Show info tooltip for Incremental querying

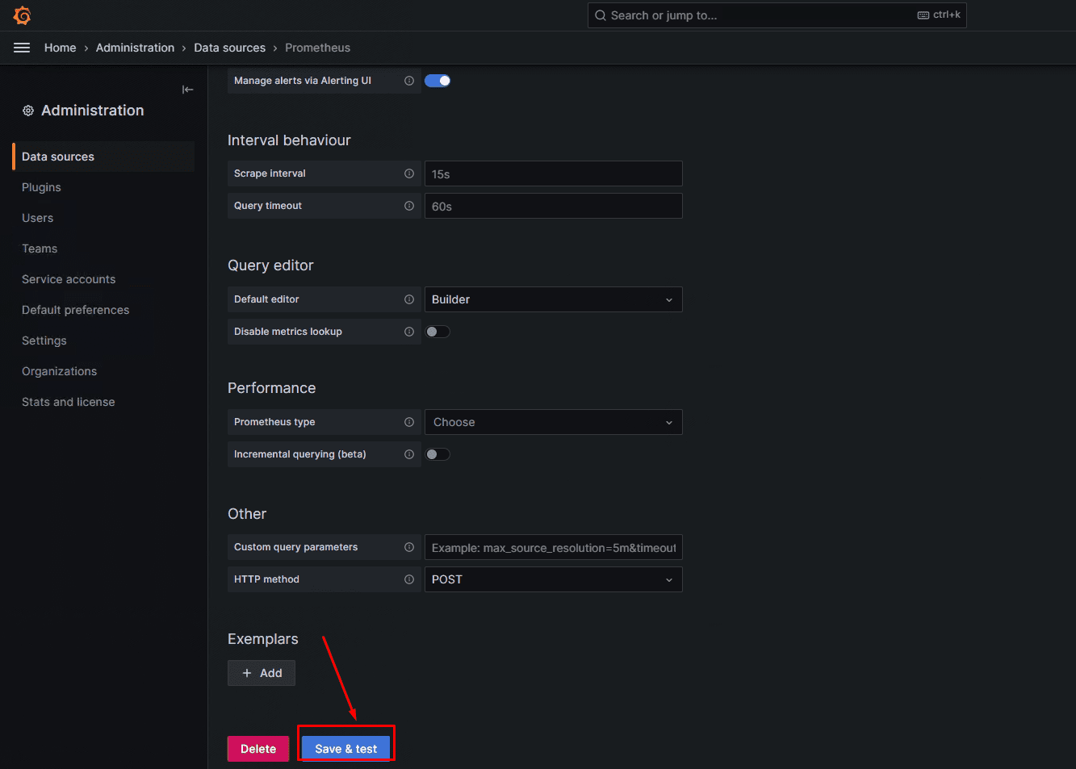(409, 454)
